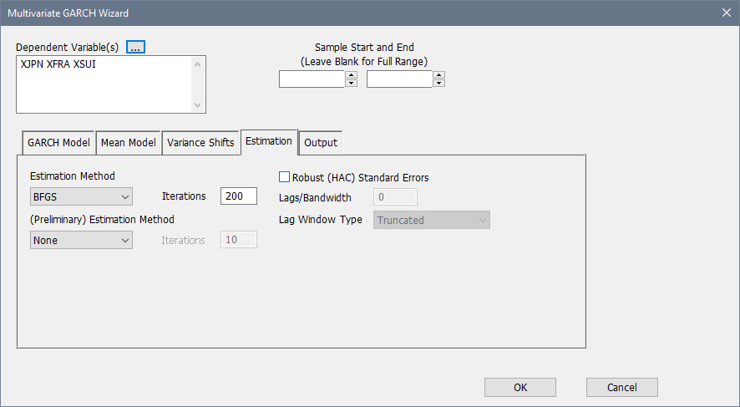The width and height of the screenshot is (740, 407).
Task: Increase the Sample Start spinner value
Action: tap(351, 74)
